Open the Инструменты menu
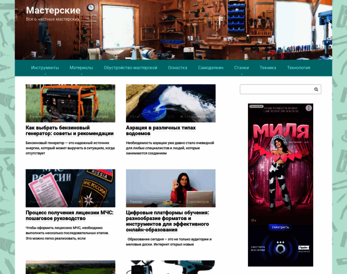This screenshot has width=347, height=274. (45, 68)
